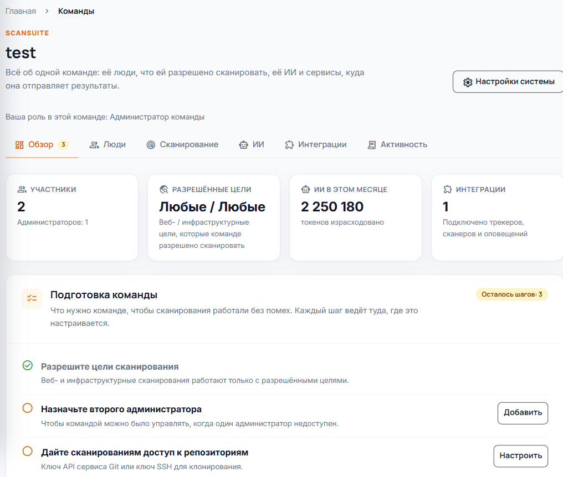Click the Разрешённые цели card globe icon
Screen dimensions: 563x477
point(163,189)
